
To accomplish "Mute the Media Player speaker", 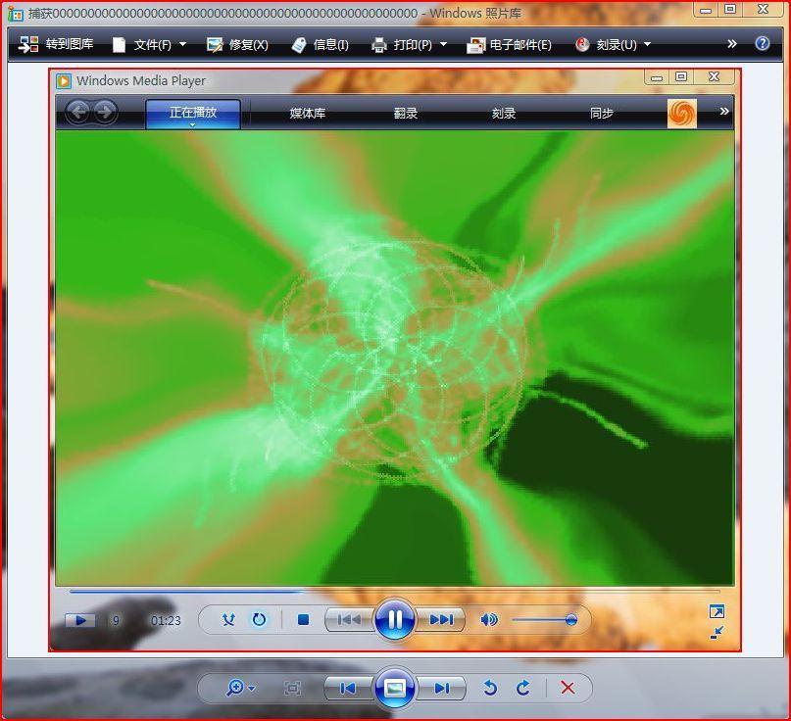I will coord(488,619).
